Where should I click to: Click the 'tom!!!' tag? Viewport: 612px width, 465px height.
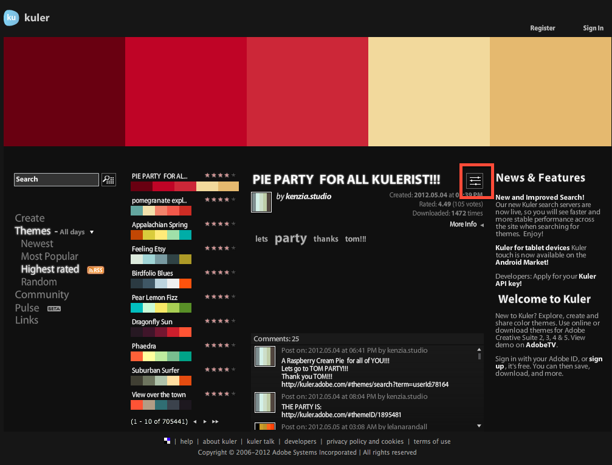356,239
